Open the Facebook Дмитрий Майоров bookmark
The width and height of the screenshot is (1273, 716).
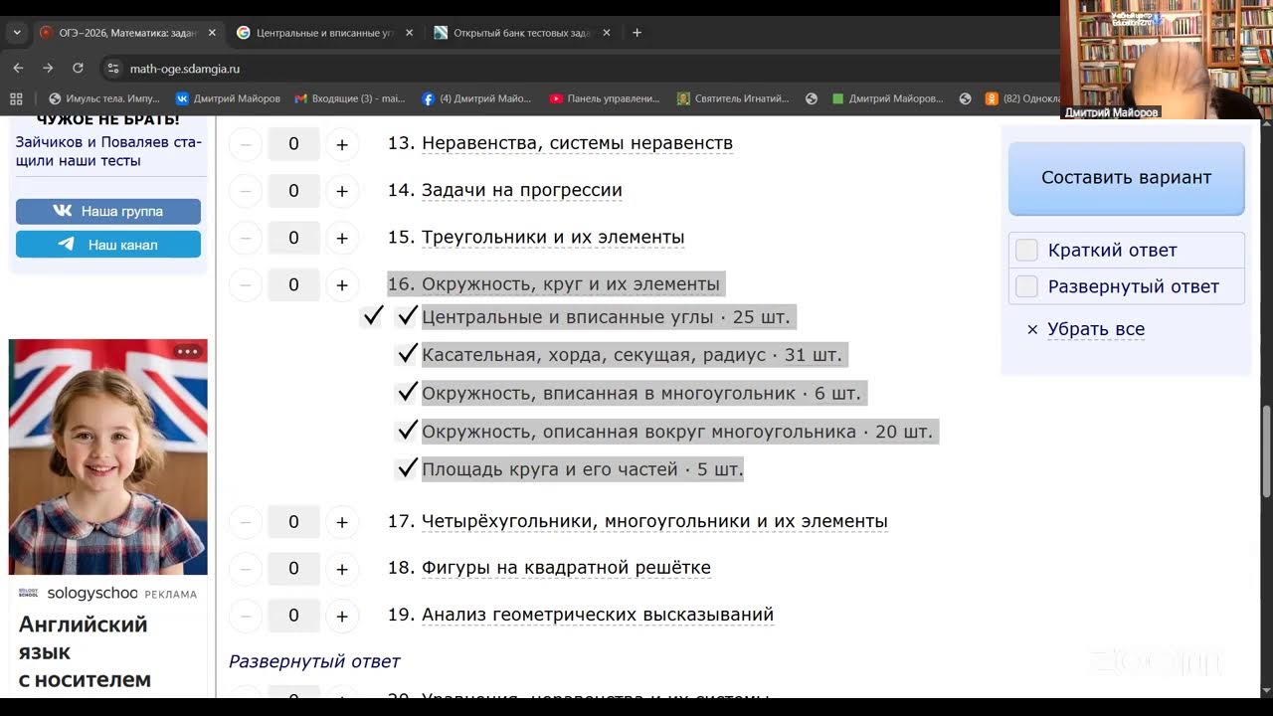pyautogui.click(x=477, y=98)
